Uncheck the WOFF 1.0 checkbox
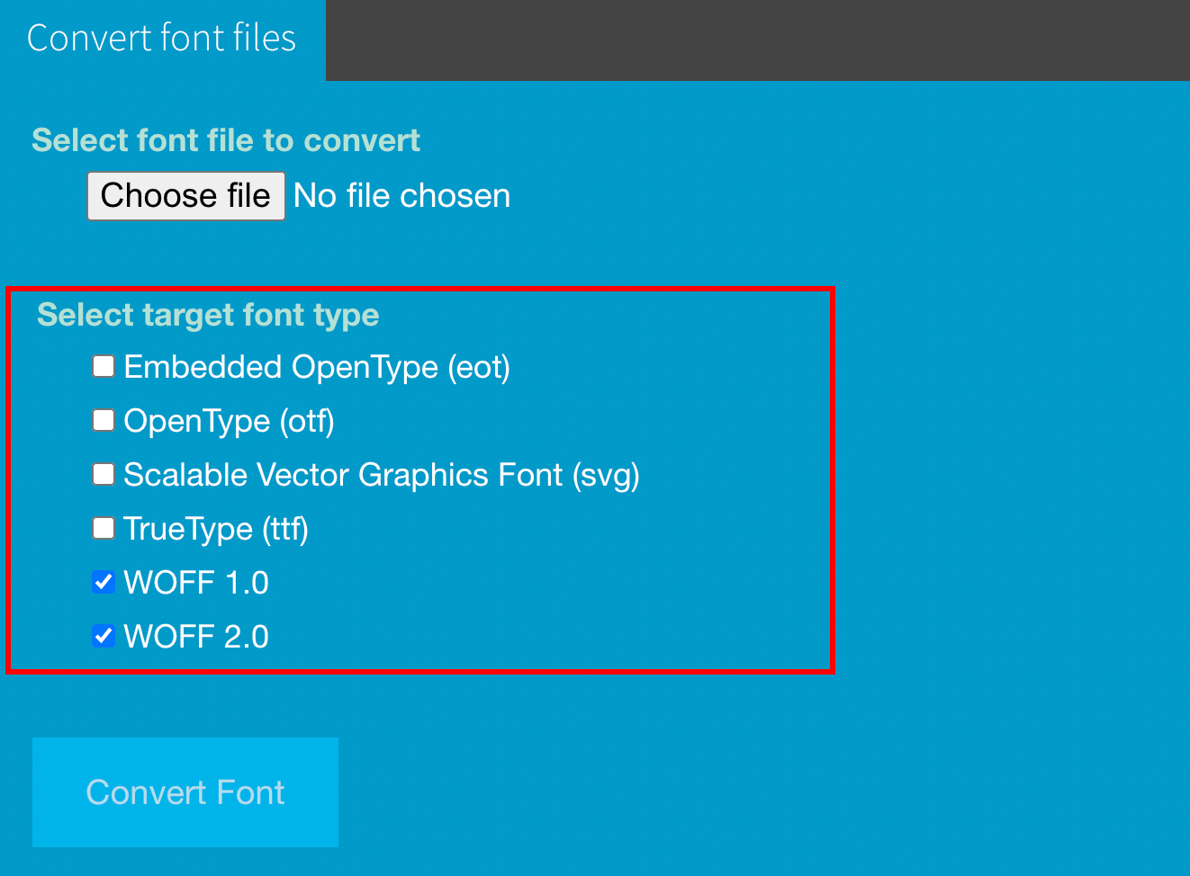The width and height of the screenshot is (1190, 876). click(104, 582)
